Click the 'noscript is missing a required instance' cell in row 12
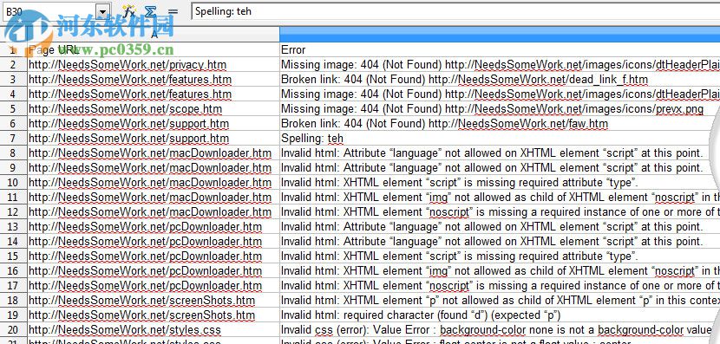Screen dimensions: 720x344 500,212
